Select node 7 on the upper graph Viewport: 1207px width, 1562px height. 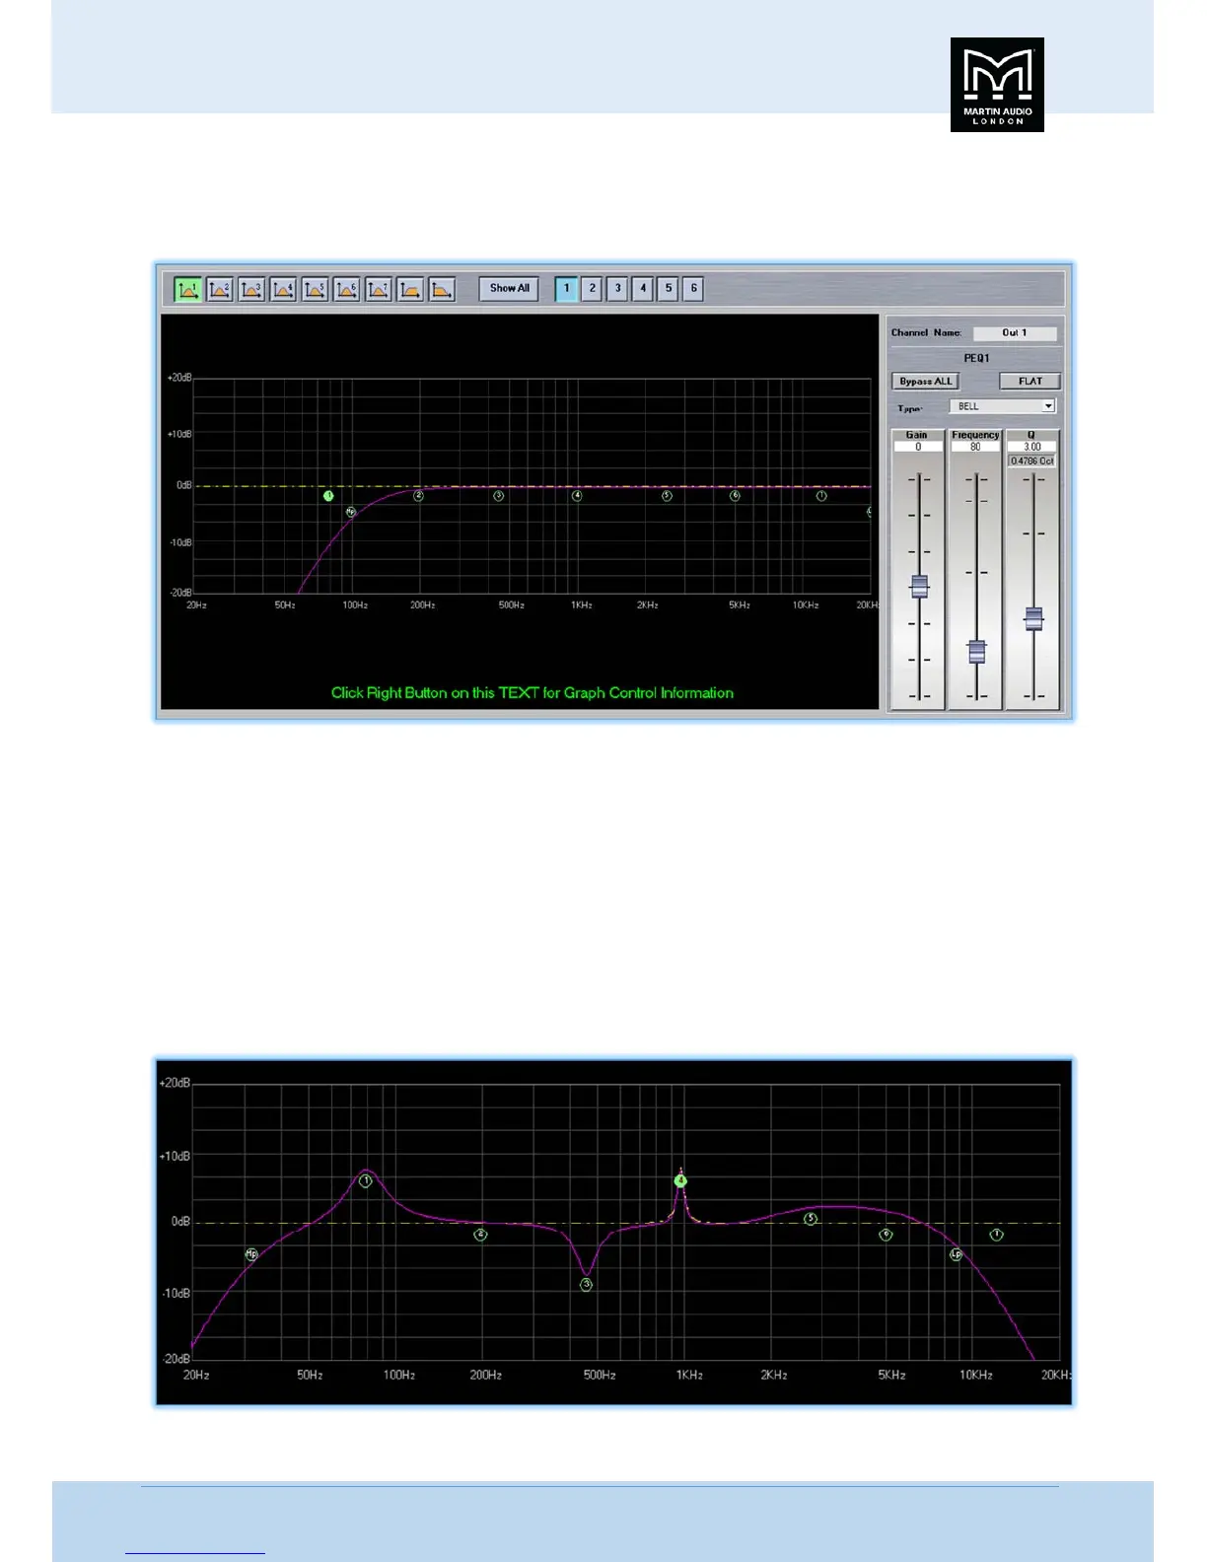821,496
